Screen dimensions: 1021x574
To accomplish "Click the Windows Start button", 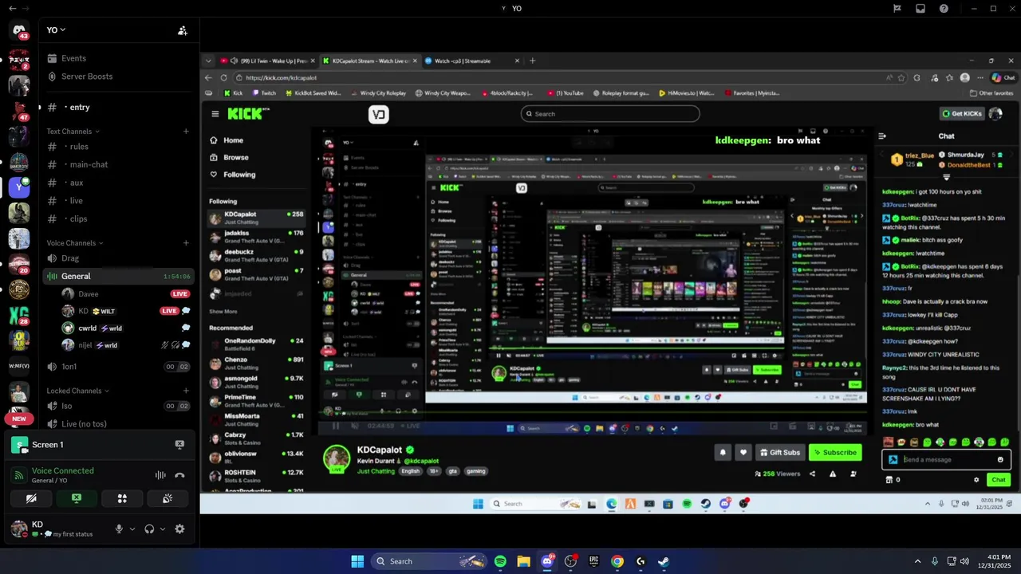I will (x=357, y=561).
